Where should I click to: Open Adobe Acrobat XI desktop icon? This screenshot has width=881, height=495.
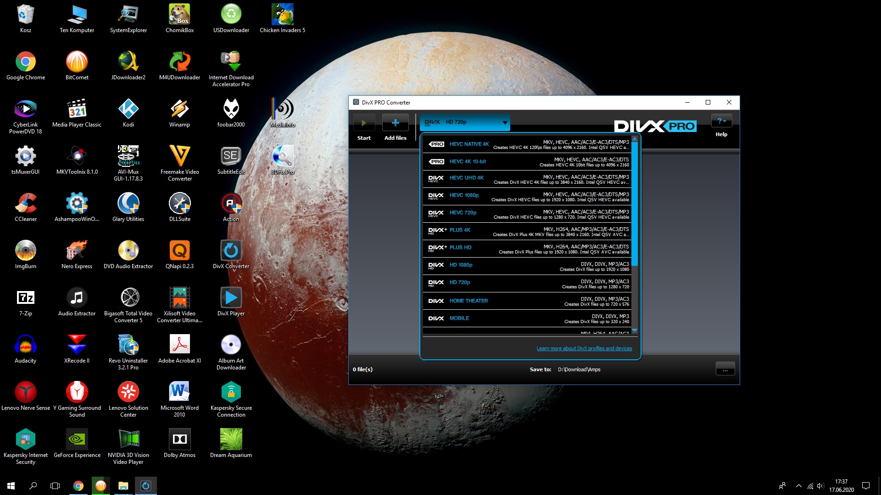click(179, 349)
